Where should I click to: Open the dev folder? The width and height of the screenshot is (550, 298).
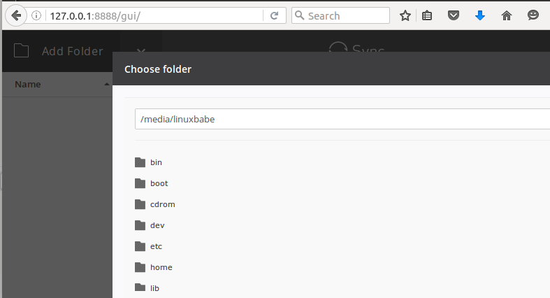click(157, 225)
